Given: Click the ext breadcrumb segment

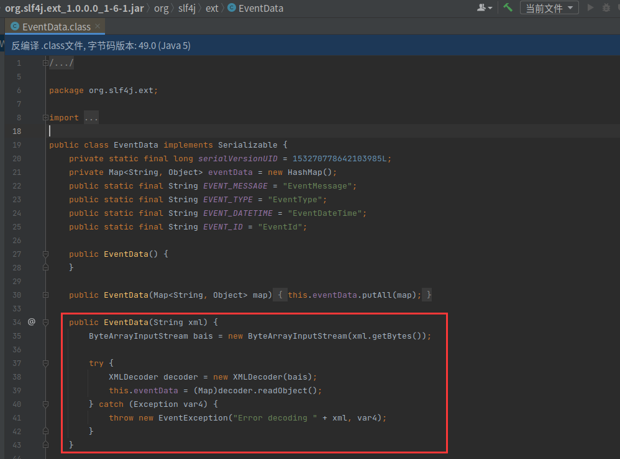Looking at the screenshot, I should pyautogui.click(x=212, y=8).
